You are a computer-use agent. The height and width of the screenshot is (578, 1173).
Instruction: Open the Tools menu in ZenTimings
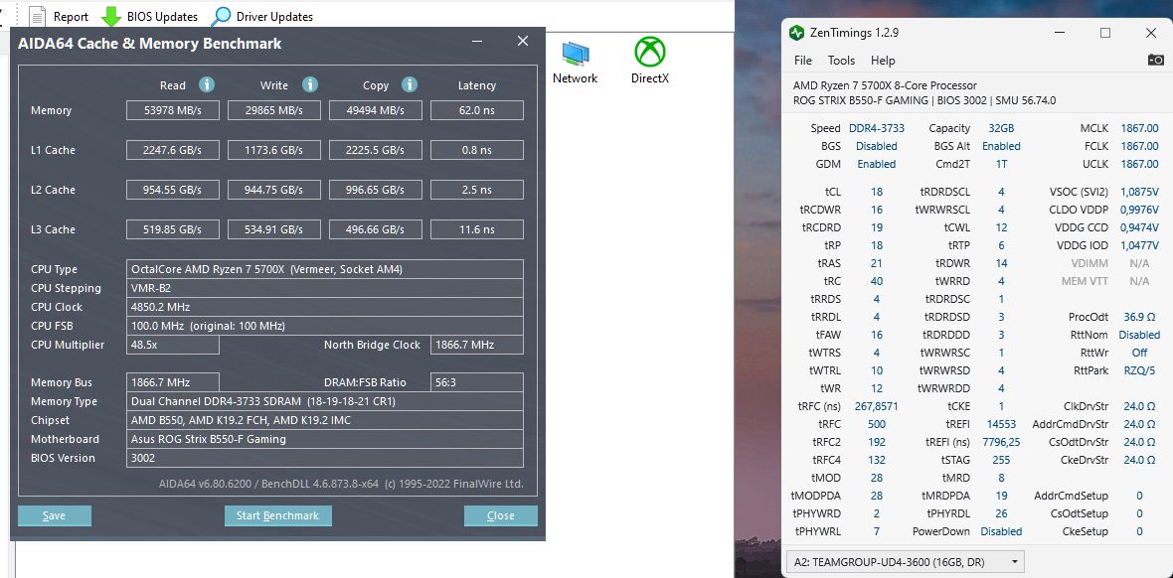coord(841,60)
